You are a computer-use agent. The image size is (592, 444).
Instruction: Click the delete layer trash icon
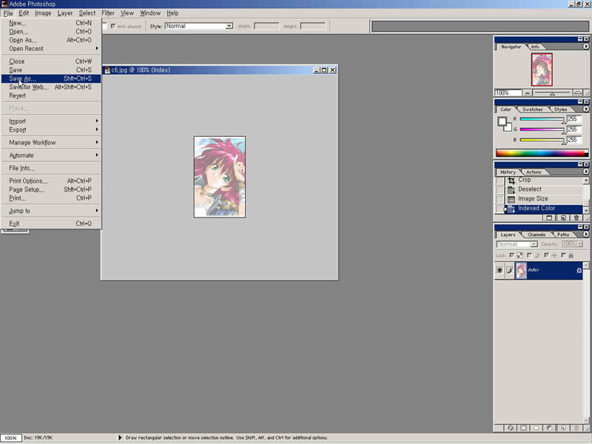(576, 428)
